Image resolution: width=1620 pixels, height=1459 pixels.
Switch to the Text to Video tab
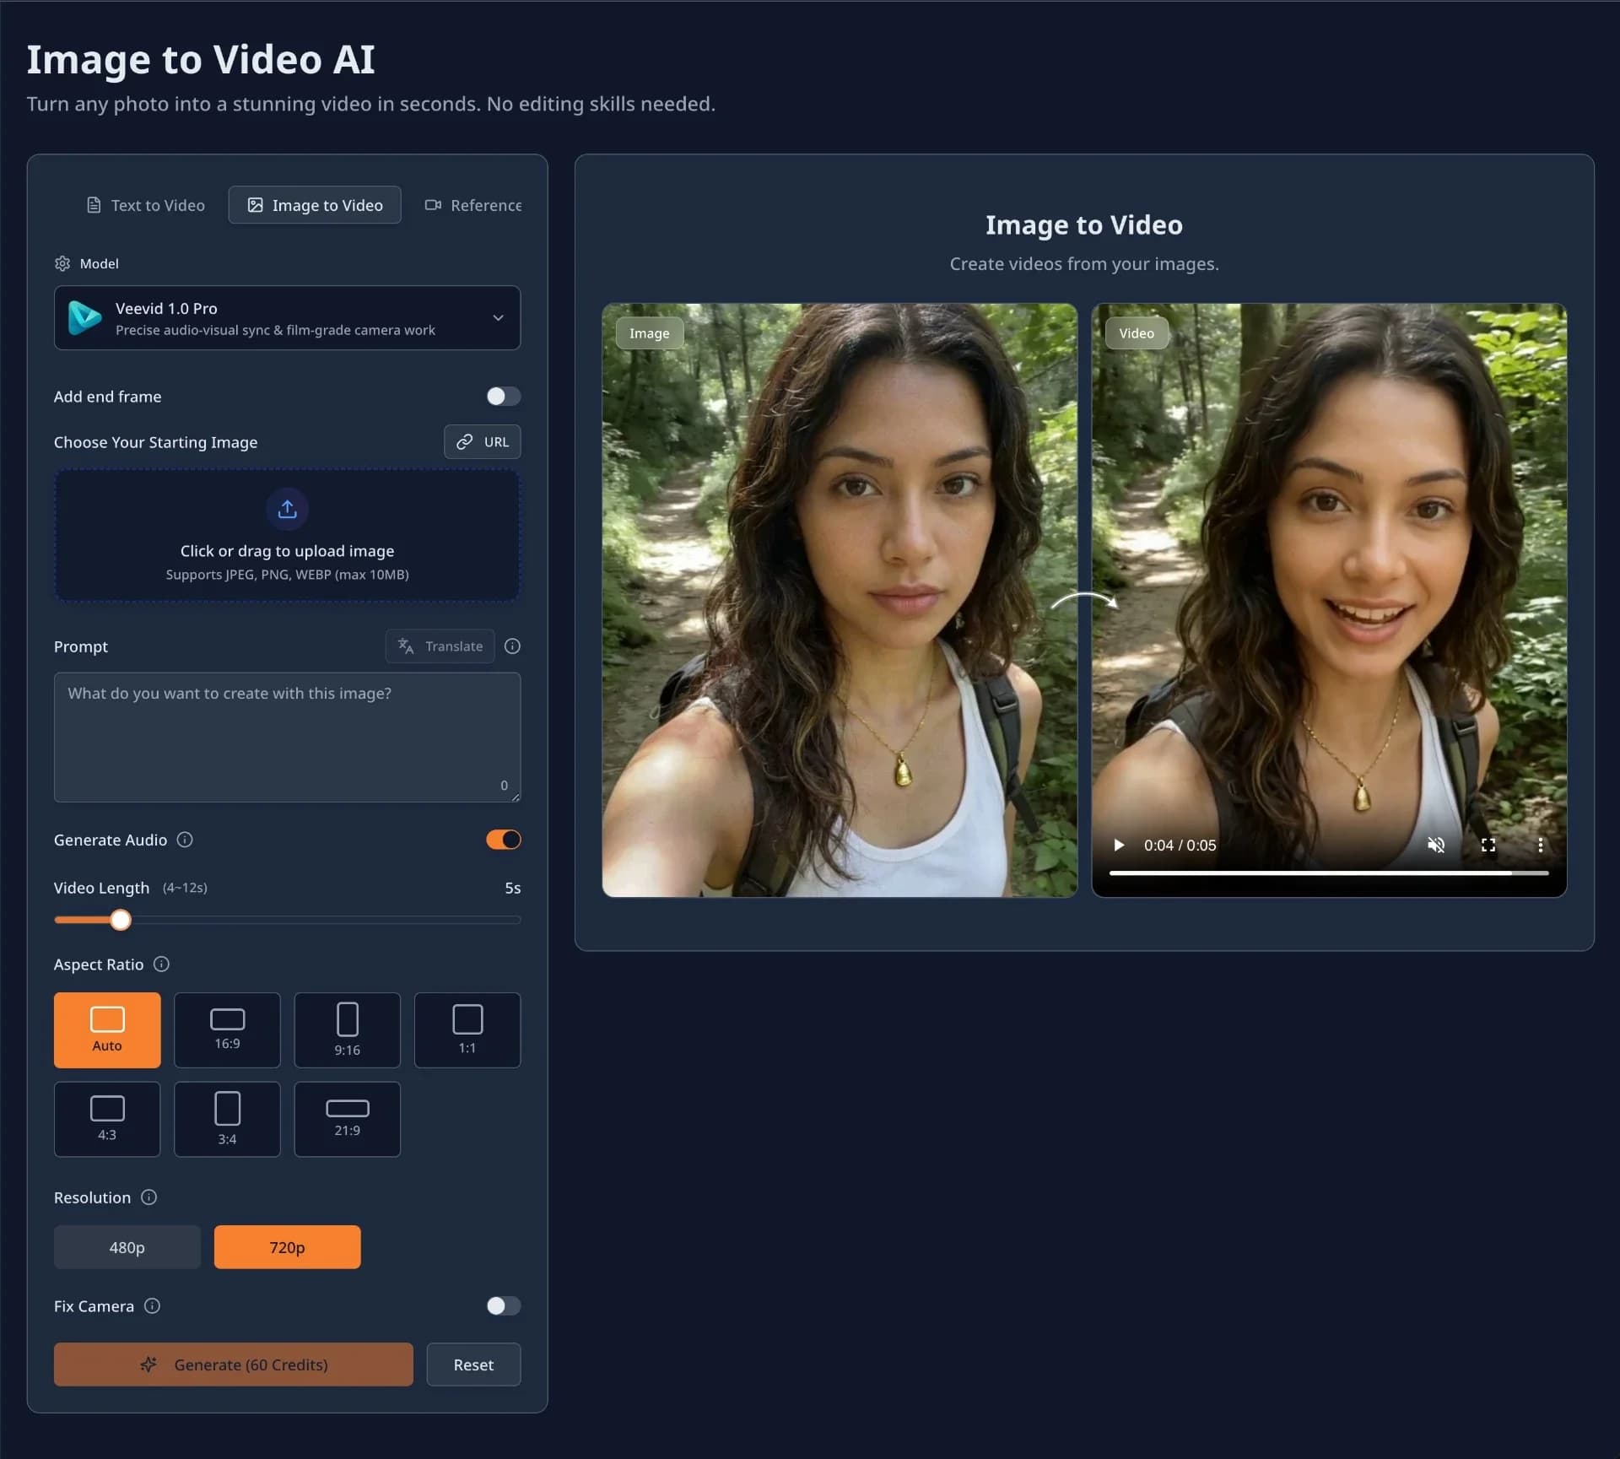145,204
